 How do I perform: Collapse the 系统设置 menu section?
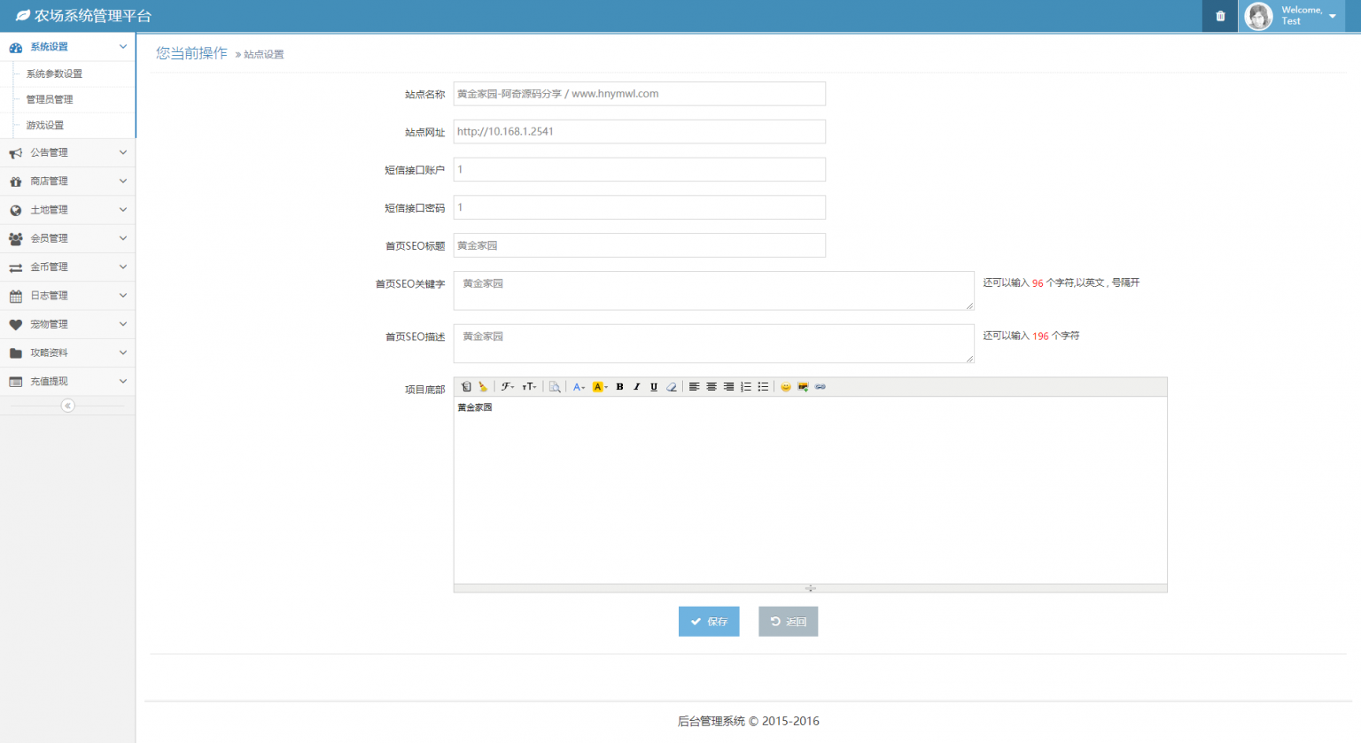point(67,47)
